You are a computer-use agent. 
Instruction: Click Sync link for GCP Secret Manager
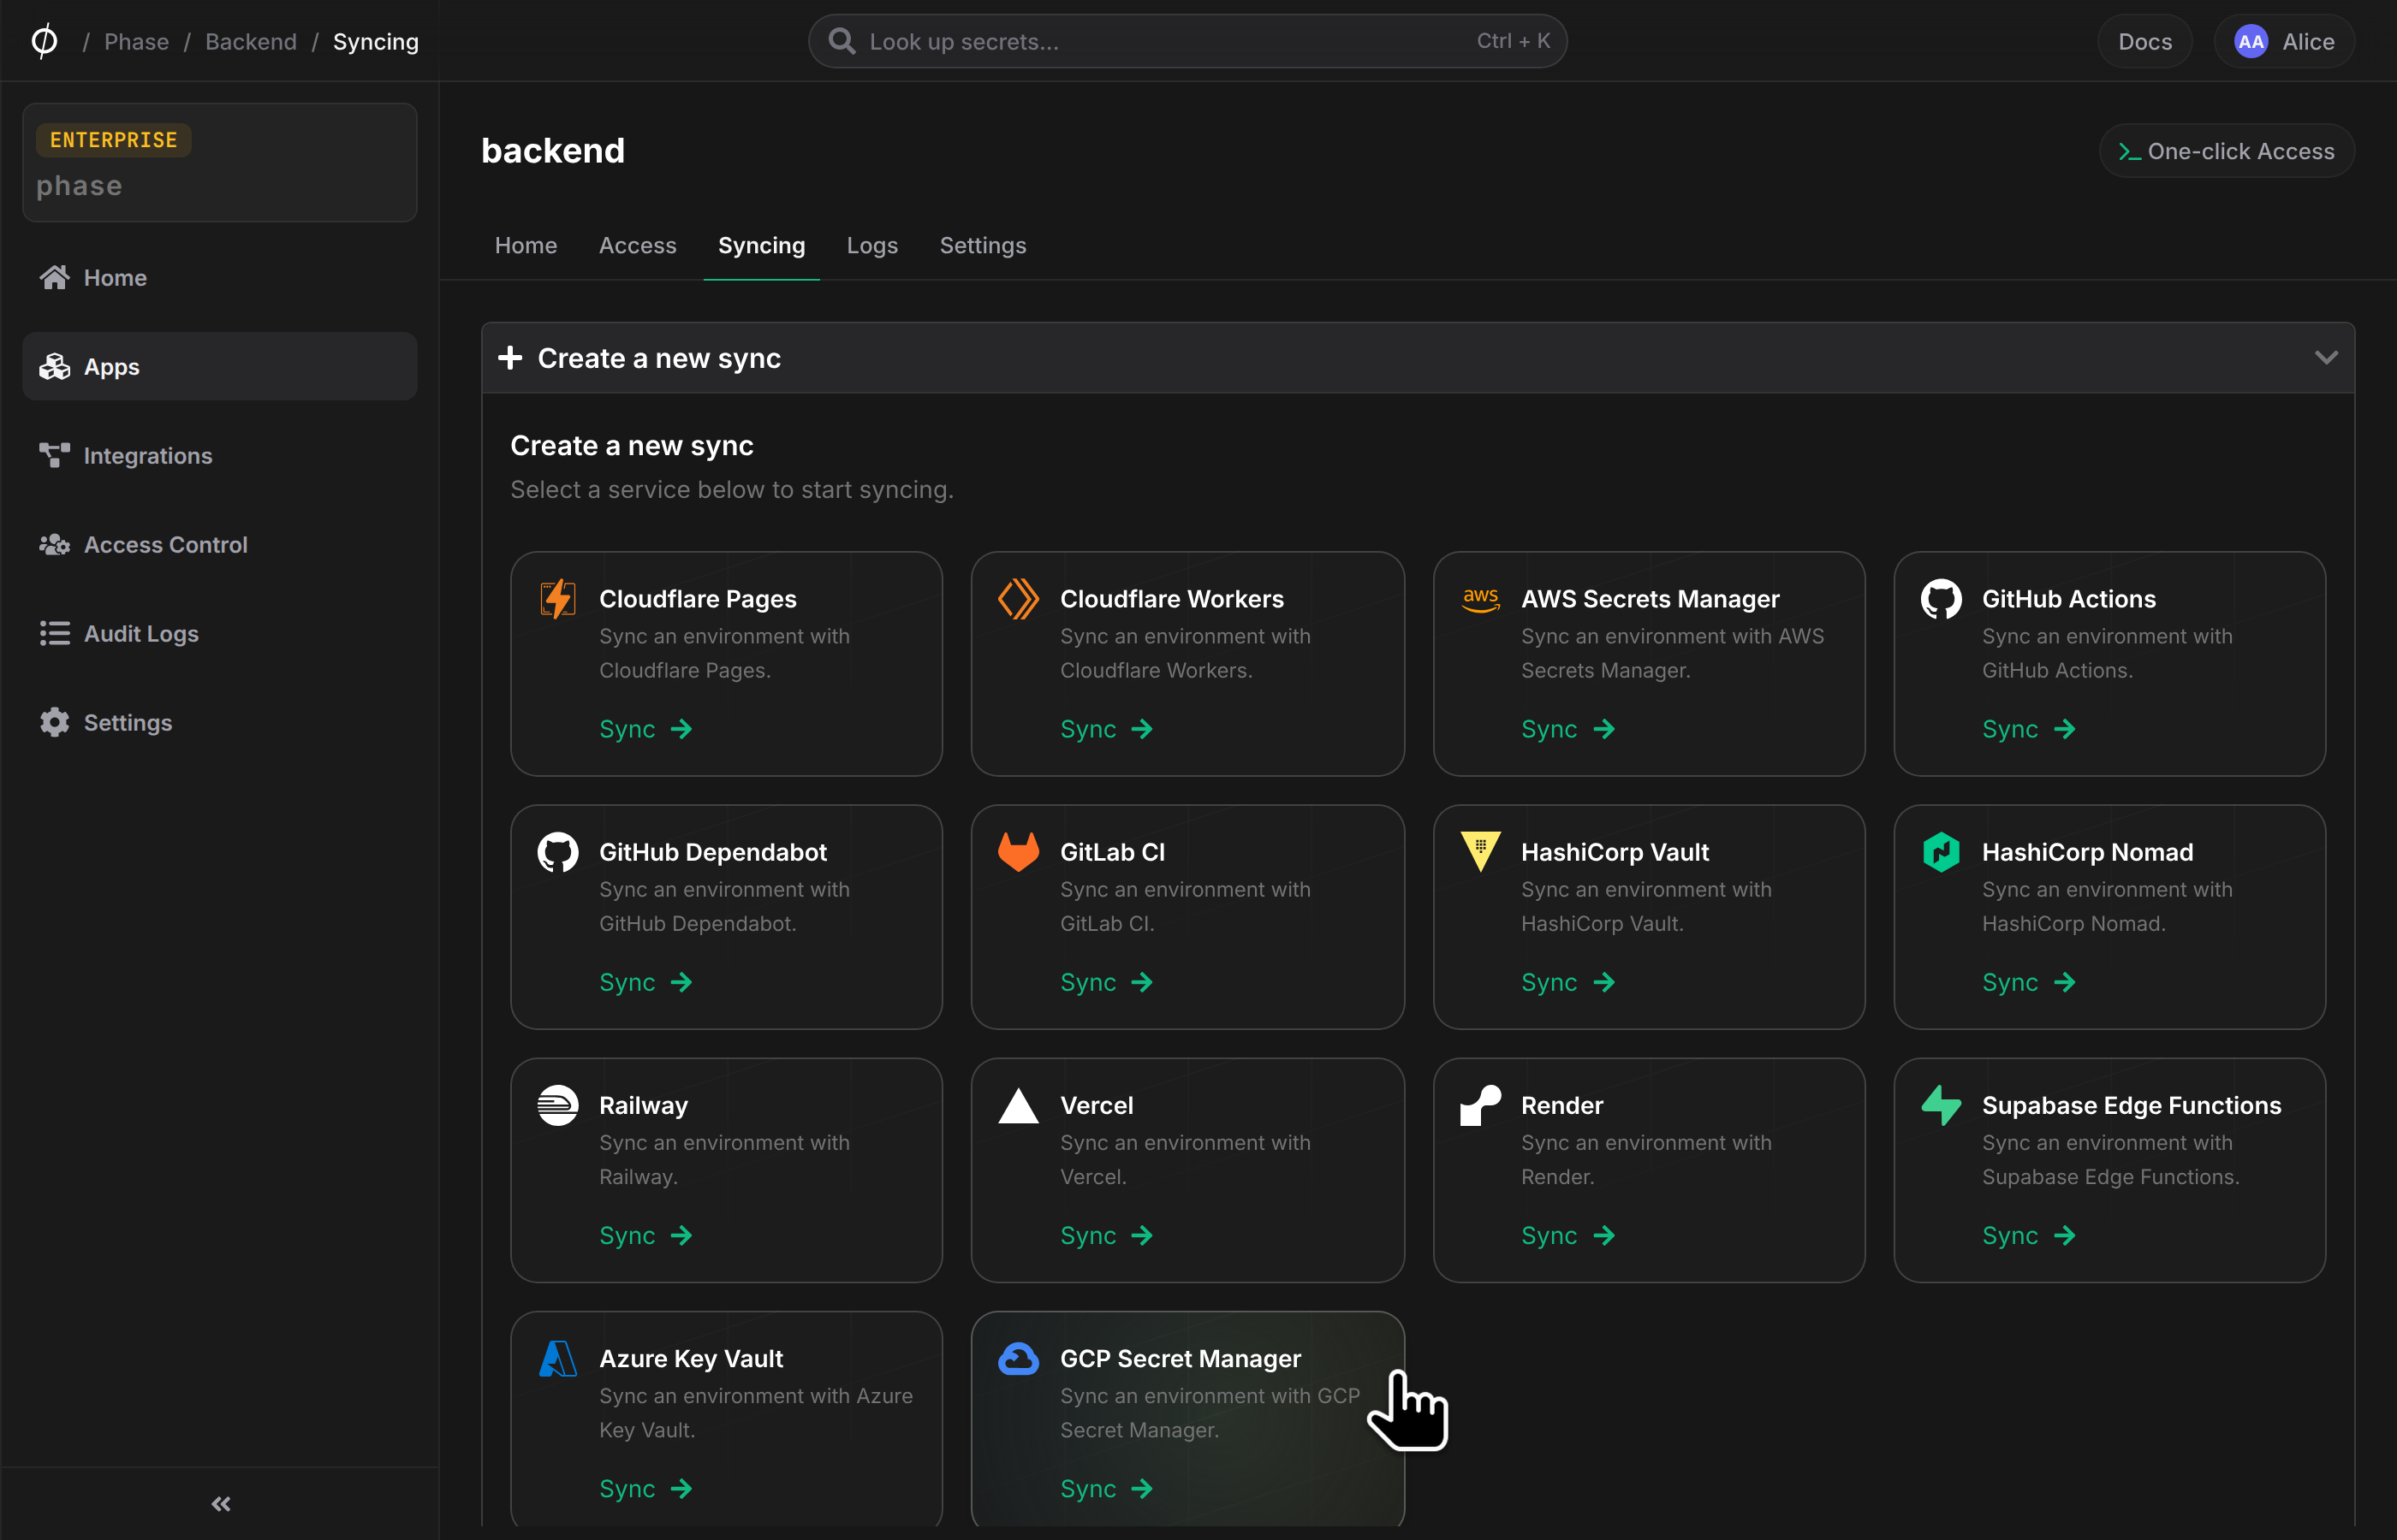tap(1108, 1488)
